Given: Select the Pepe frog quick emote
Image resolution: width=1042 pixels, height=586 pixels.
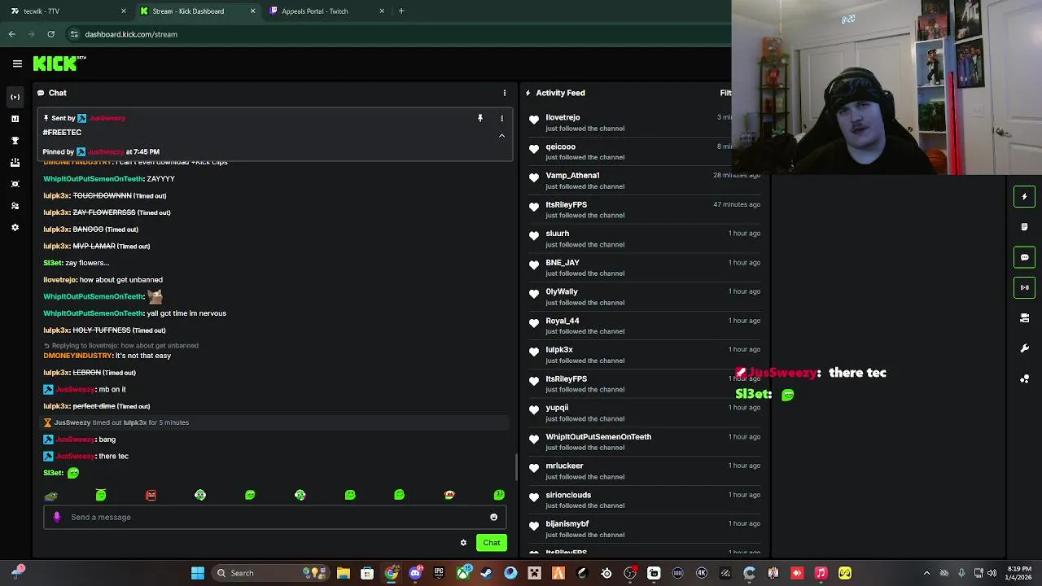Looking at the screenshot, I should click(x=51, y=495).
